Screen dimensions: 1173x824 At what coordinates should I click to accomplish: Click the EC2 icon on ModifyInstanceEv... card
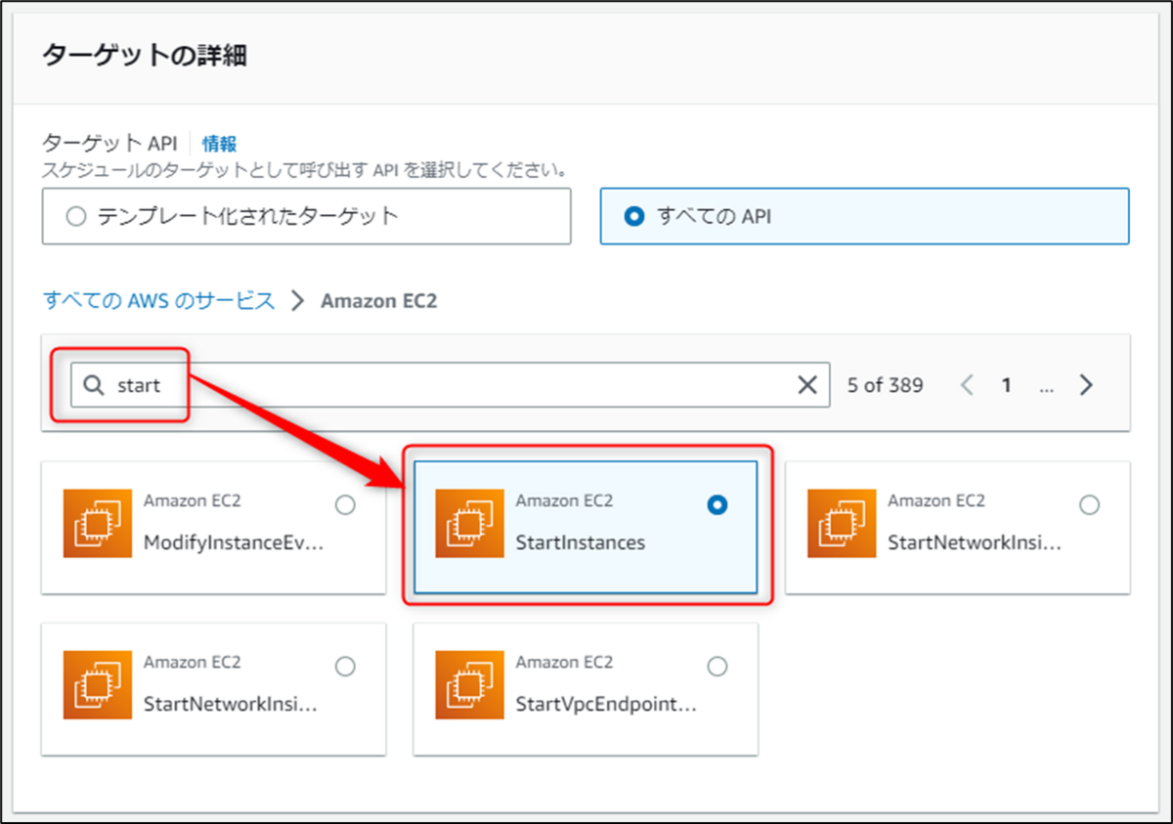[x=98, y=523]
